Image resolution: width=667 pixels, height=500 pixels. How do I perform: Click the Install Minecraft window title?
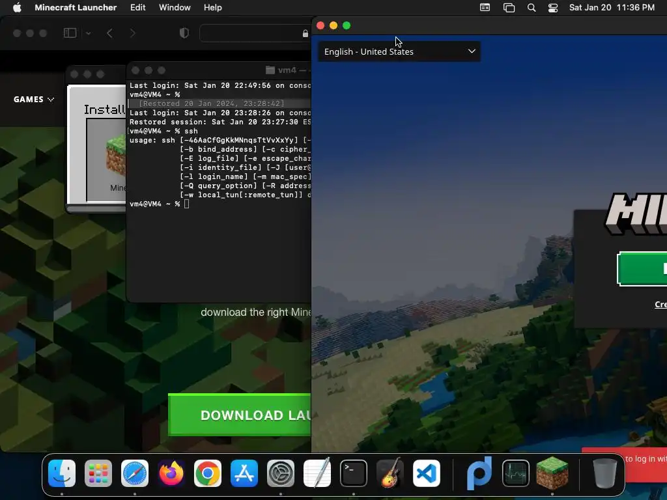pyautogui.click(x=104, y=109)
